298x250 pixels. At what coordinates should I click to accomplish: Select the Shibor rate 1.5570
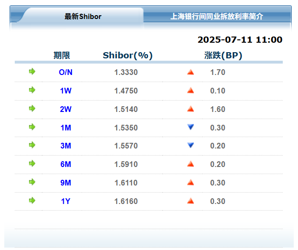coord(126,146)
